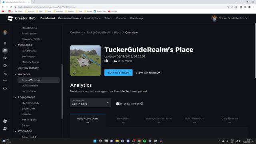256x144 pixels.
Task: Click the Roblox Creator Hub logo
Action: click(10, 18)
